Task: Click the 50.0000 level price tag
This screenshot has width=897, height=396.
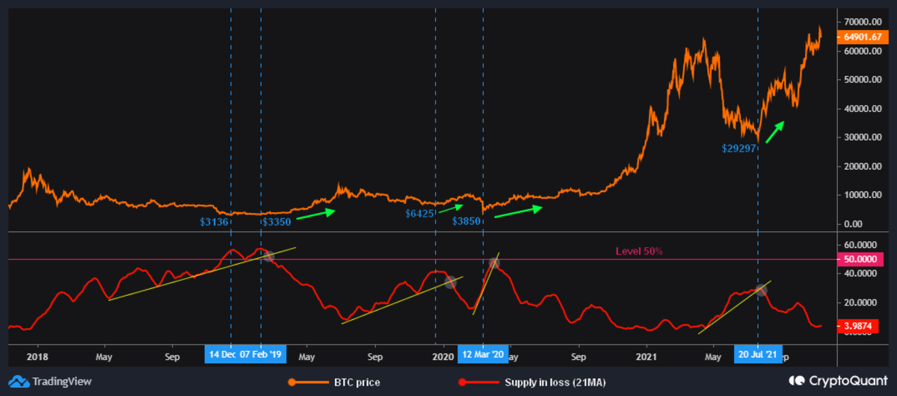Action: [862, 259]
